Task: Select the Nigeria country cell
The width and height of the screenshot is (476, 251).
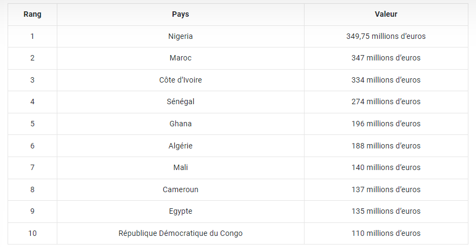Action: point(181,36)
